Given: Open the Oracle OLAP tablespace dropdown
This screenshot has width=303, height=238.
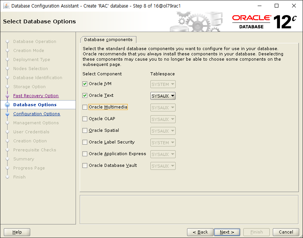Looking at the screenshot, I should [163, 119].
